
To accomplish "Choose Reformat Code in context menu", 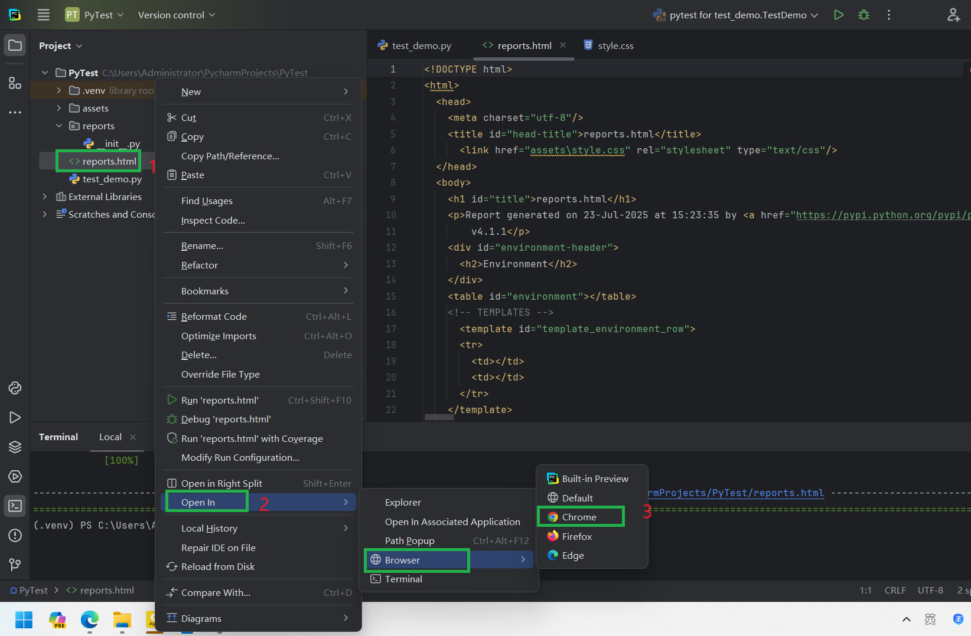I will coord(258,316).
